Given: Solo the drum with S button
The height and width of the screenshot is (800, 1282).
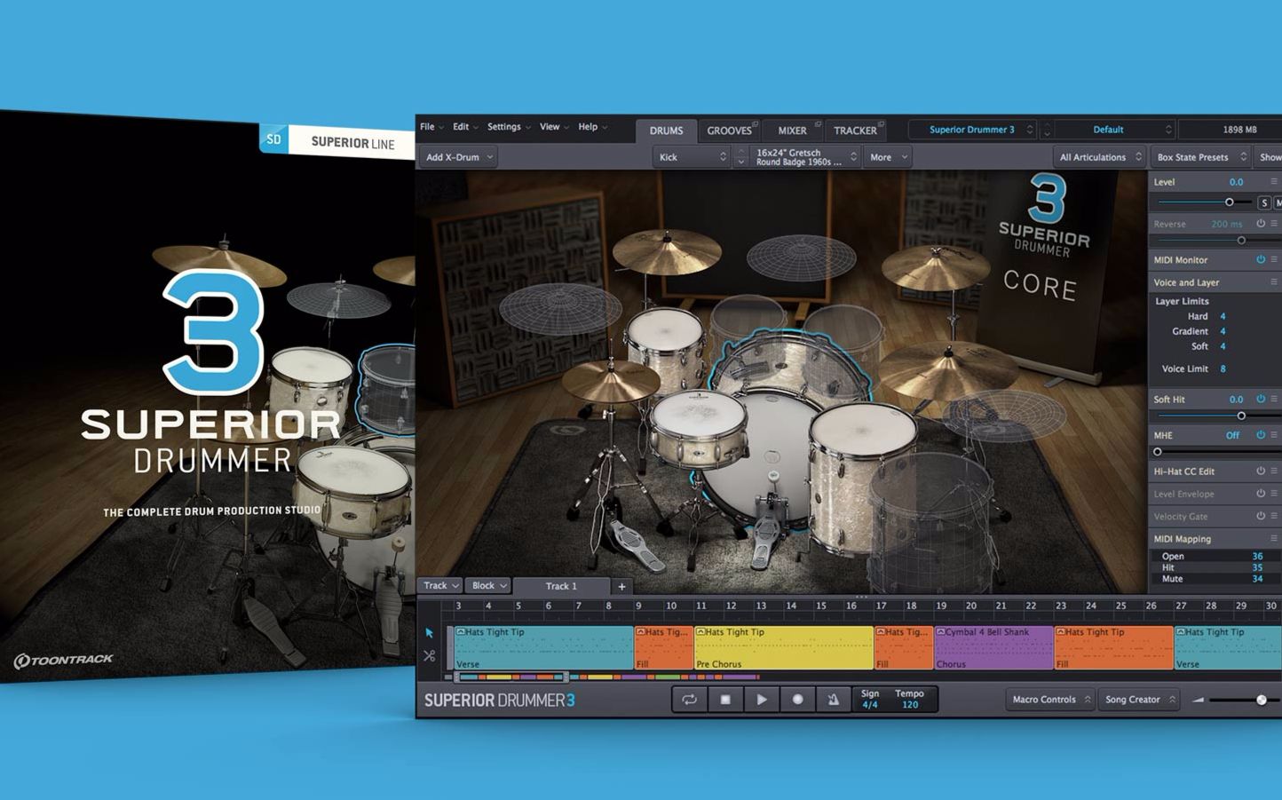Looking at the screenshot, I should 1264,202.
